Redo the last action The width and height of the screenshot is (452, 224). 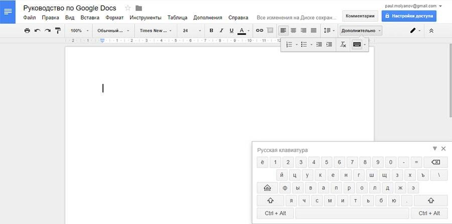pos(48,30)
